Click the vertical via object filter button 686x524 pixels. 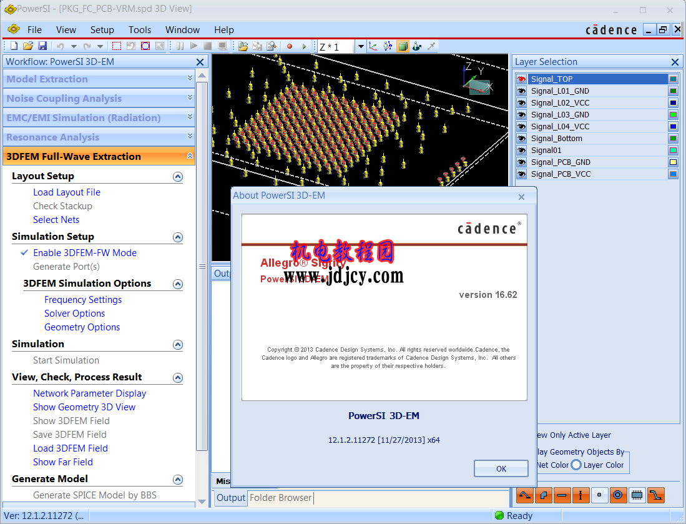click(x=581, y=495)
